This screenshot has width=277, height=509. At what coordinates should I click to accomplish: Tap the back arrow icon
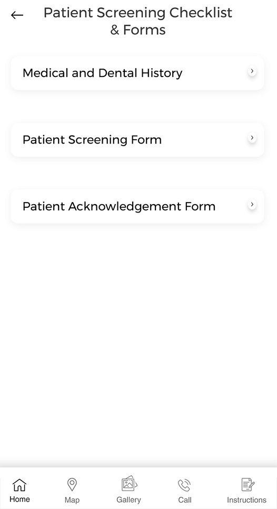[x=17, y=15]
